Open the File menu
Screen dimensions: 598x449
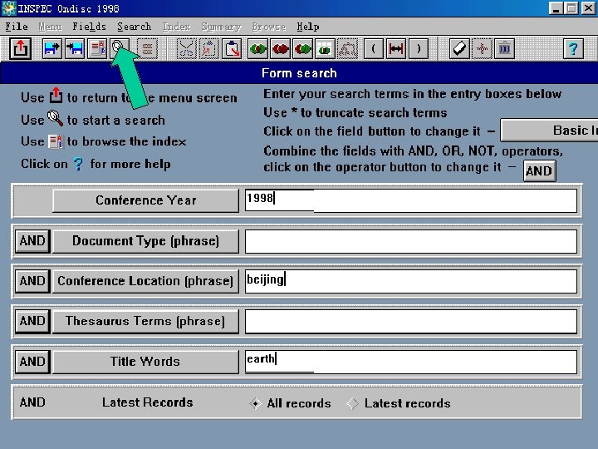17,27
